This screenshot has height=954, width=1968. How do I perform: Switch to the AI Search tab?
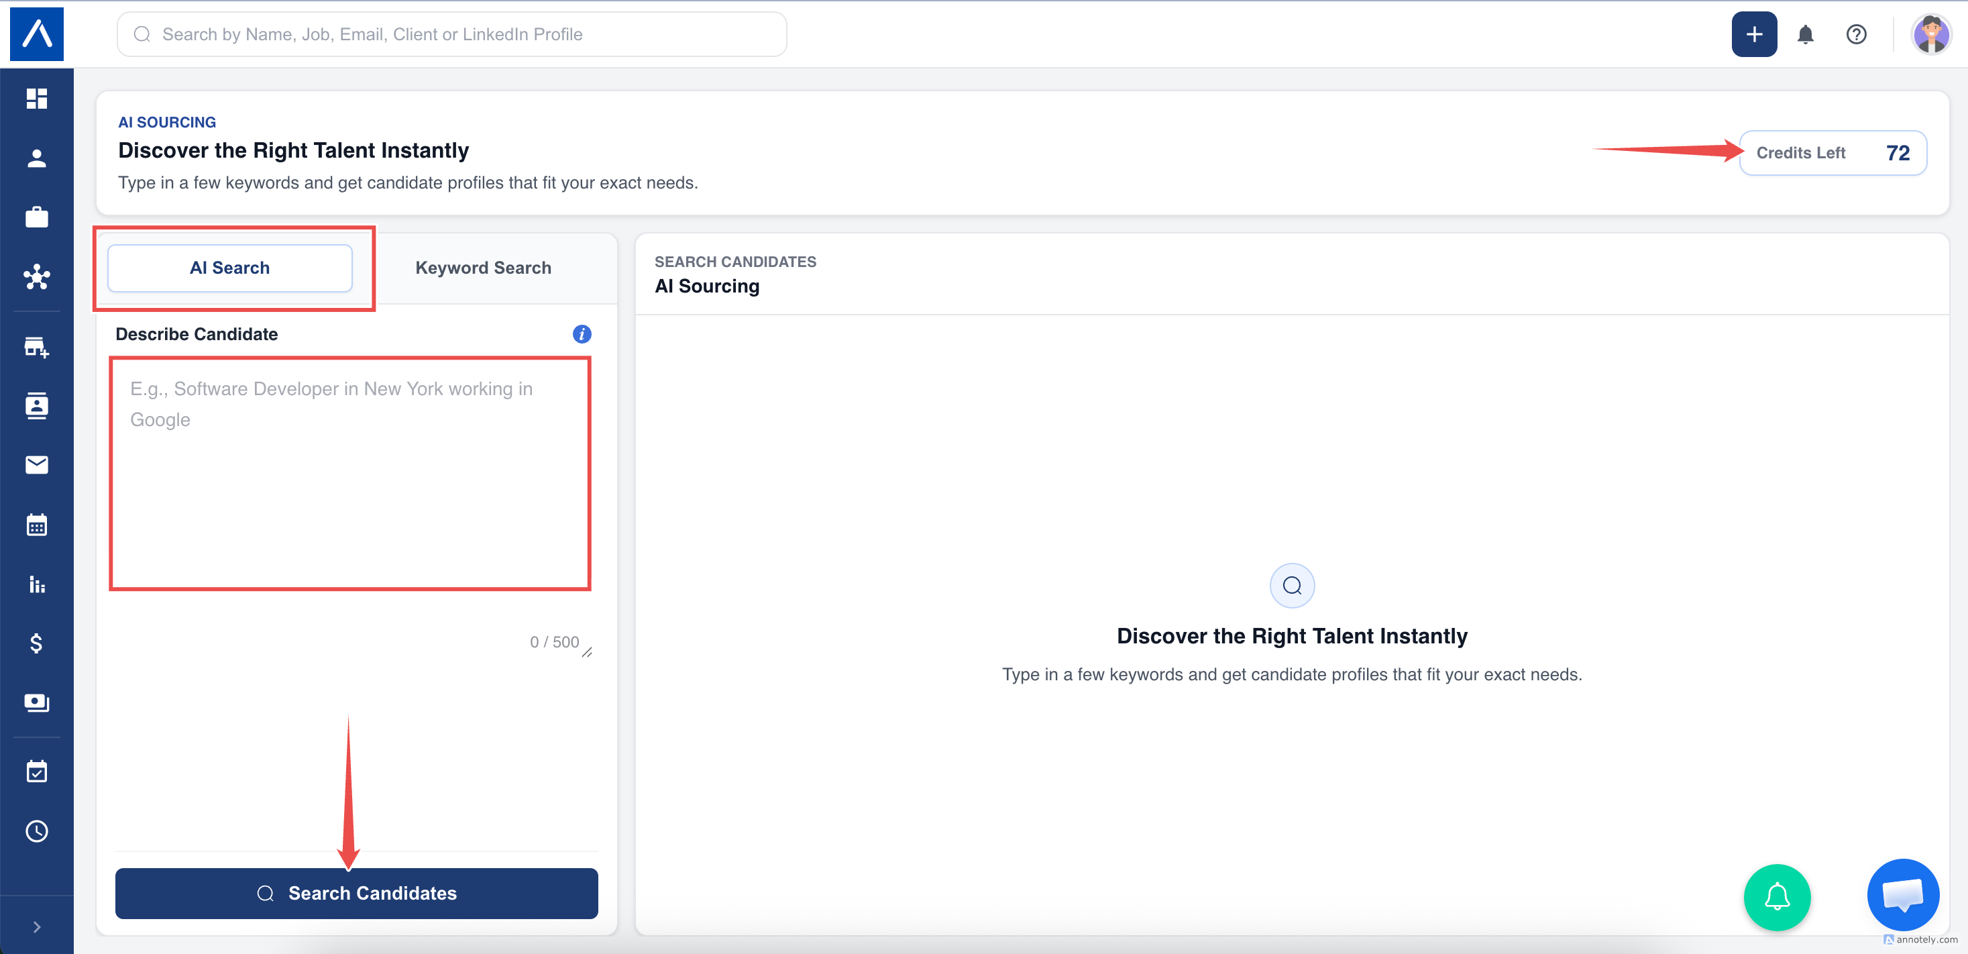click(230, 268)
